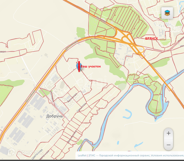Click the upper Шоссейная label on curved road
Viewport: 184px width, 161px height.
(x=71, y=45)
